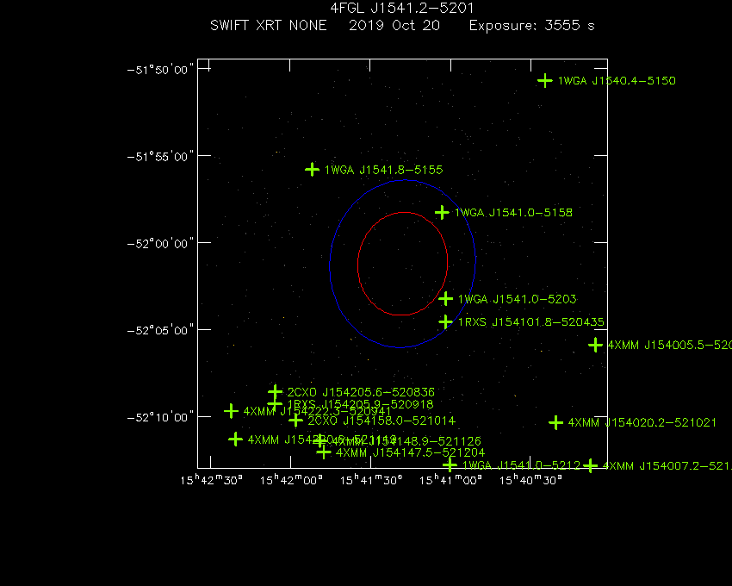Screen dimensions: 732x586
Task: Click the cross marker for 4XMM J154007.2
Action: pyautogui.click(x=591, y=465)
